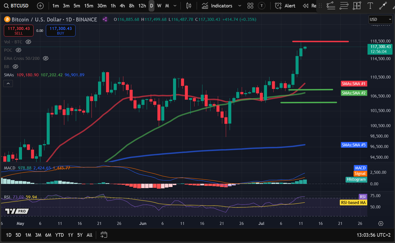Create a new Alert
This screenshot has height=243, width=395.
point(285,6)
